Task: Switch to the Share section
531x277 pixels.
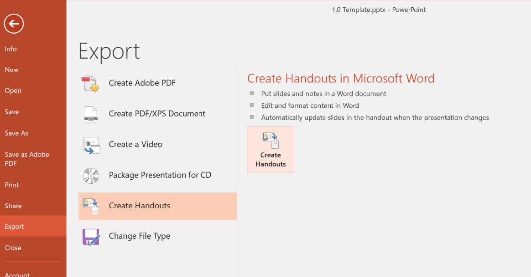Action: (x=13, y=206)
